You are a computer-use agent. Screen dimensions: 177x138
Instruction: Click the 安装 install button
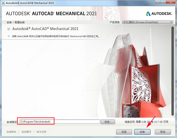(142, 132)
